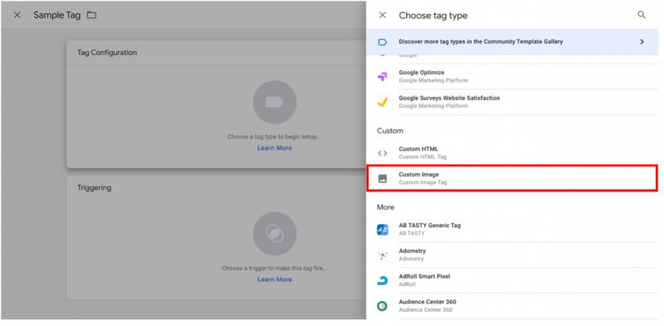Choose Audience Center 360 tag type
This screenshot has height=326, width=664.
[512, 306]
